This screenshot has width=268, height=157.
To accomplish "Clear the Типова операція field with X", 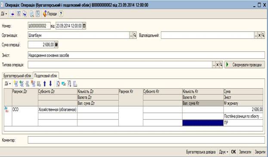I will (217, 65).
